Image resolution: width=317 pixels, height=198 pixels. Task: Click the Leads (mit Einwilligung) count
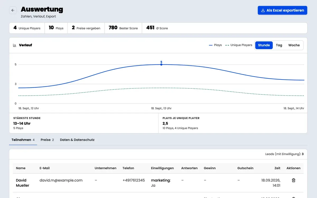click(284, 154)
